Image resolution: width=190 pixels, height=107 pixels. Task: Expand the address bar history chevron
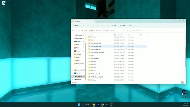[124, 31]
